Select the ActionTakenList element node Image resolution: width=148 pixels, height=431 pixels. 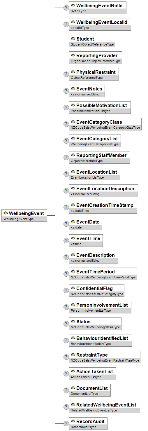tap(92, 374)
